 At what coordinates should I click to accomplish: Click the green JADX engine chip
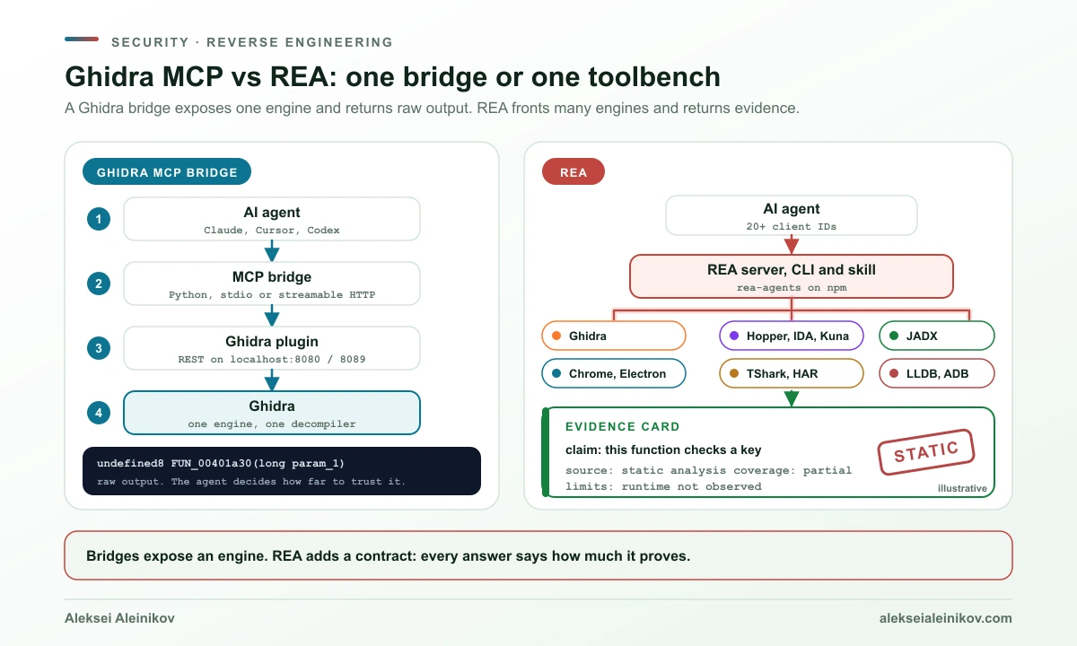point(937,336)
